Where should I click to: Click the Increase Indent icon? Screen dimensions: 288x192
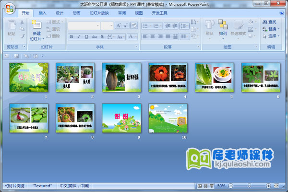pyautogui.click(x=175, y=26)
